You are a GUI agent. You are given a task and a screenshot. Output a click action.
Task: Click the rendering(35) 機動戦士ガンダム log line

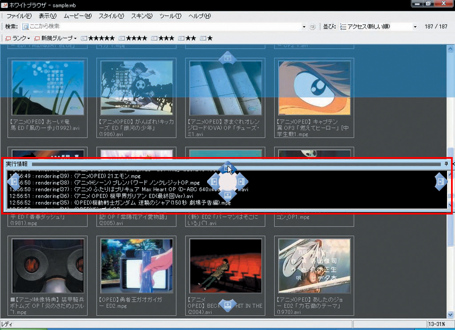120,203
